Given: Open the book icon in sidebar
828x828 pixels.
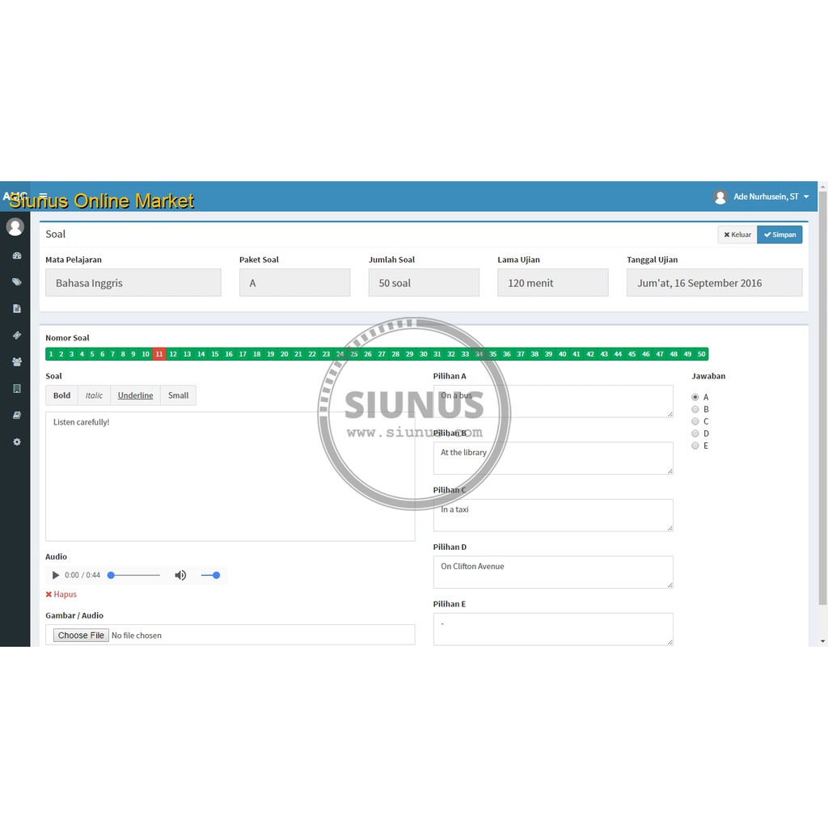Looking at the screenshot, I should (17, 415).
